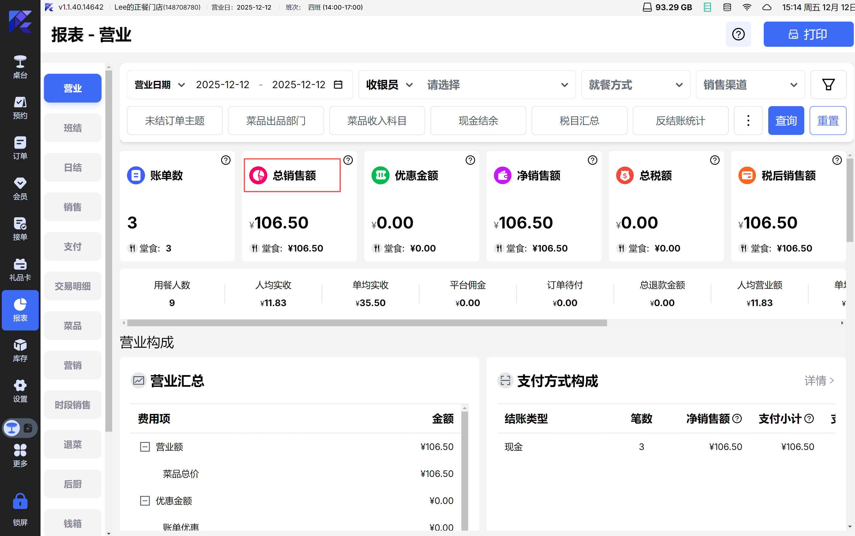Switch to the 日结 report tab
855x536 pixels.
point(72,167)
